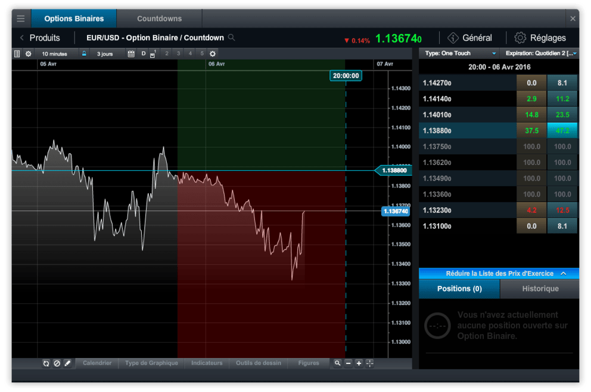The image size is (591, 392).
Task: Select the 1.13100 strike price row
Action: 467,226
